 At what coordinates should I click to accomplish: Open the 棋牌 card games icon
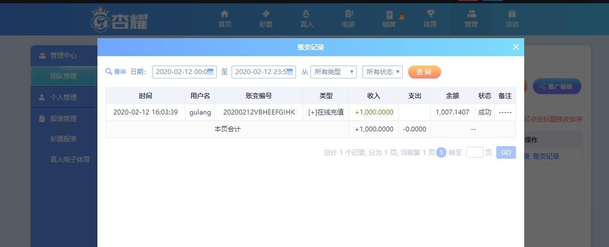[389, 15]
